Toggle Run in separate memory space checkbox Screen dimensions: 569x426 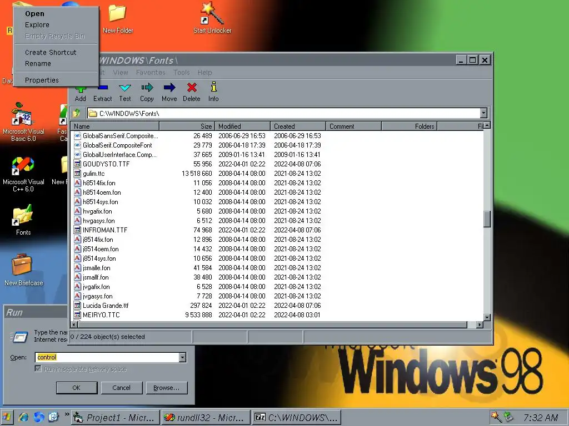[38, 369]
